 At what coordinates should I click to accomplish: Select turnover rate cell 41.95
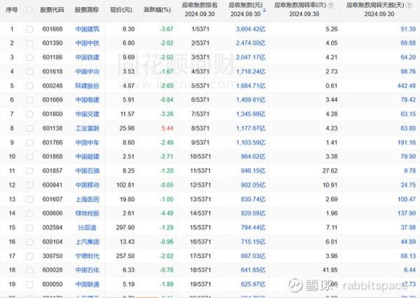[330, 270]
